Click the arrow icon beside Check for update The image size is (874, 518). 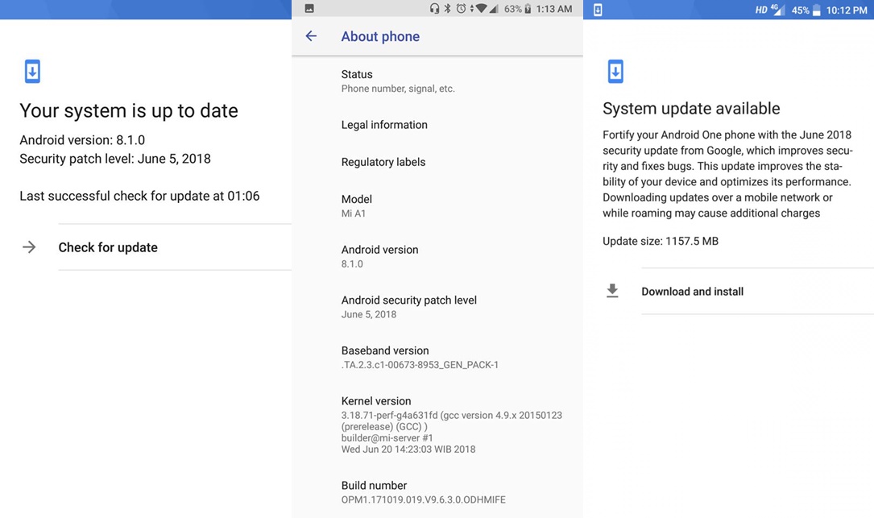(x=29, y=247)
